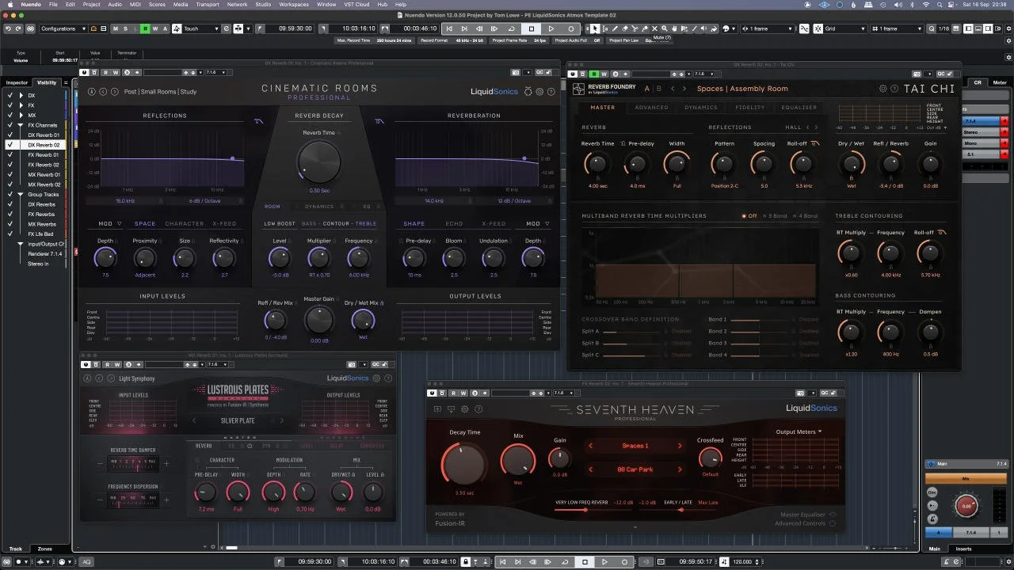Select the Mute tool in toolbar
The height and width of the screenshot is (570, 1014).
click(x=654, y=28)
